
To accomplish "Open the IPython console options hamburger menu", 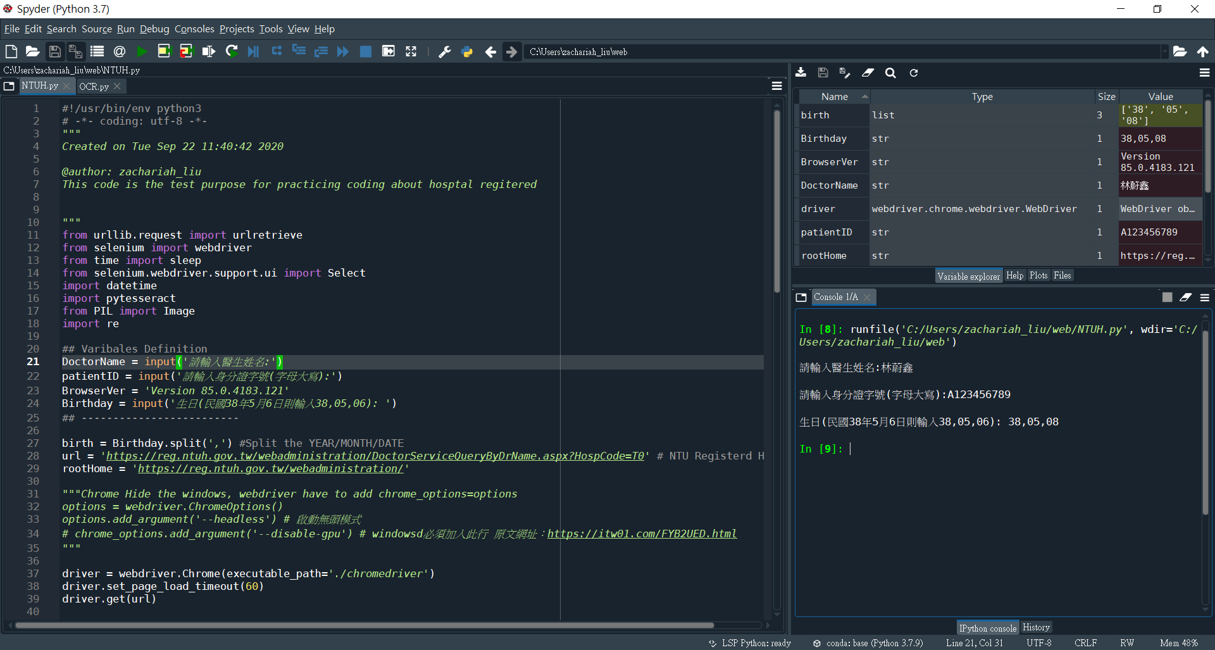I will pyautogui.click(x=1204, y=297).
